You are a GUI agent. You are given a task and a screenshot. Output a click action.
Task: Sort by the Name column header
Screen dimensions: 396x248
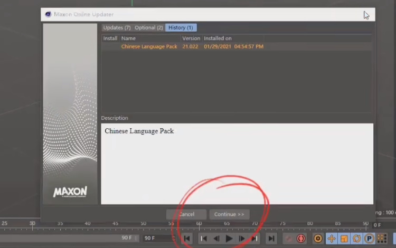point(150,39)
